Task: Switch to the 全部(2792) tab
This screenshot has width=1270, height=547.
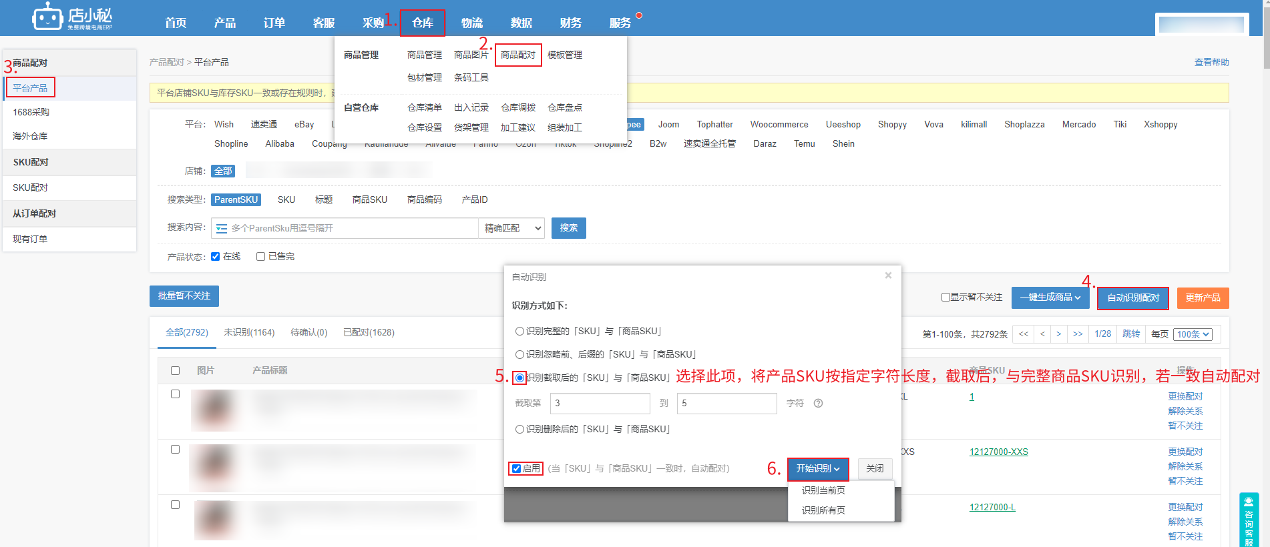Action: pos(187,333)
